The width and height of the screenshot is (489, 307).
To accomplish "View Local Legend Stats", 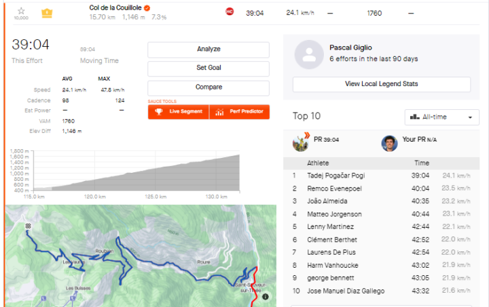I will point(381,84).
